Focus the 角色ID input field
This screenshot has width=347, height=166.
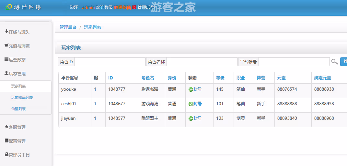[x=110, y=62]
